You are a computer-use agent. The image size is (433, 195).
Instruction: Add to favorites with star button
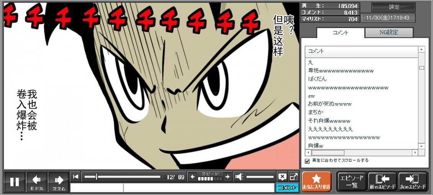(x=316, y=182)
